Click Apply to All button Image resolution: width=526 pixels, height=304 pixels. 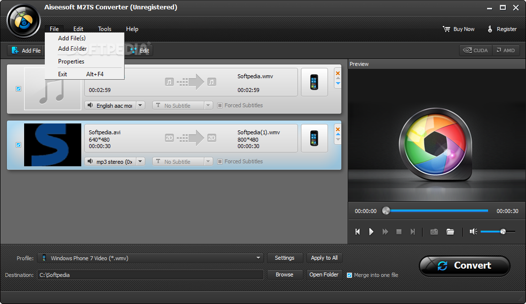coord(324,258)
